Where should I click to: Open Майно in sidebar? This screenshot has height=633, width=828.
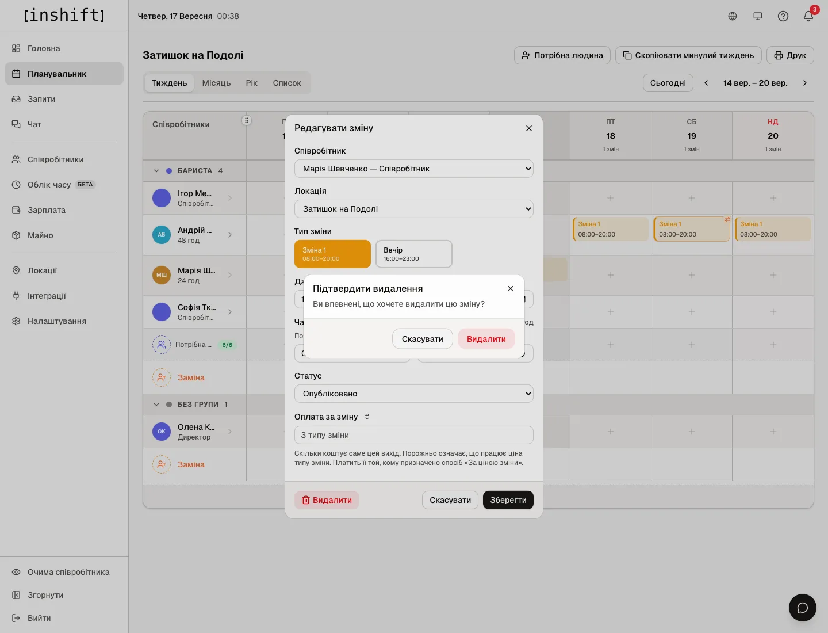pyautogui.click(x=64, y=235)
